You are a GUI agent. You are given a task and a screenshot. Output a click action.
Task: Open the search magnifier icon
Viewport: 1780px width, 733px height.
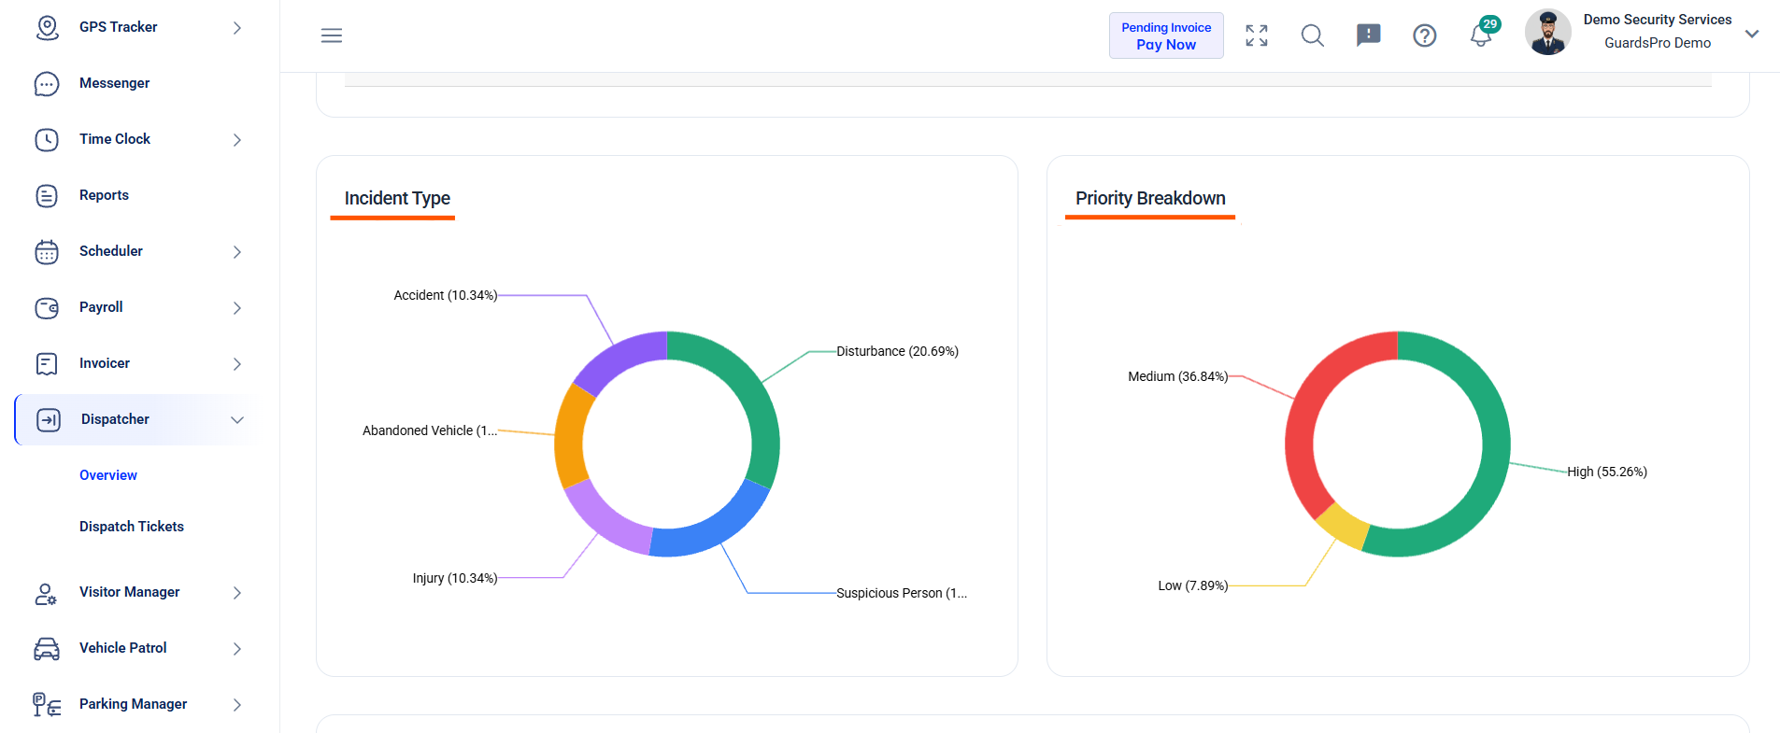1313,35
